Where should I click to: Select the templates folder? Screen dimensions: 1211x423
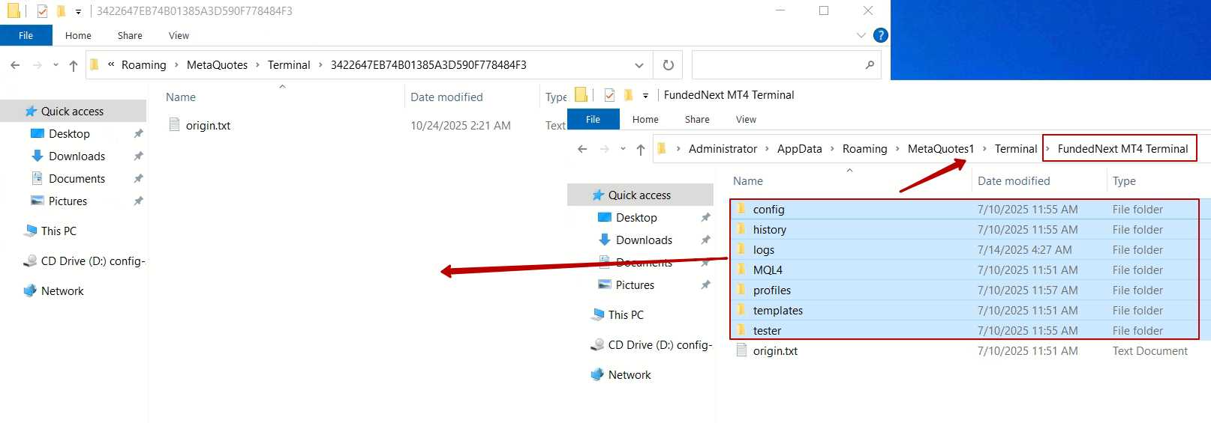[x=777, y=311]
